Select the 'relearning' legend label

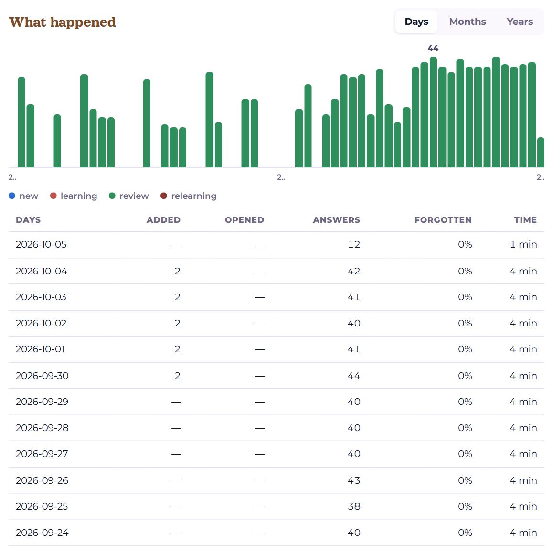click(194, 196)
